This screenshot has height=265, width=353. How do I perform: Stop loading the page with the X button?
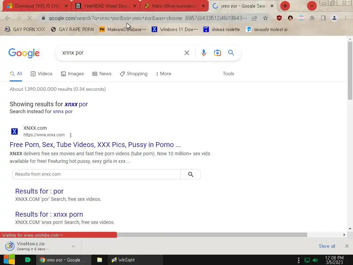[30, 18]
